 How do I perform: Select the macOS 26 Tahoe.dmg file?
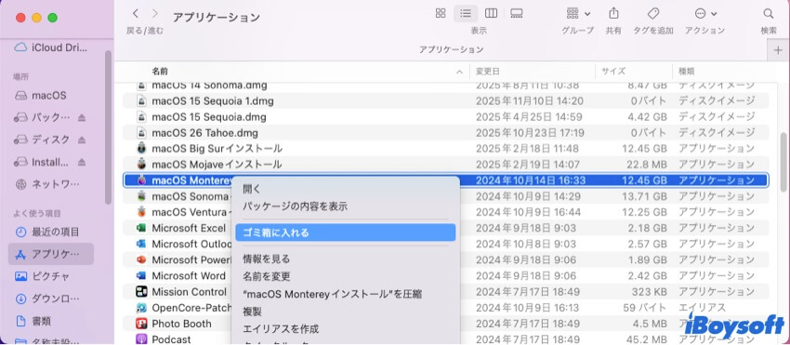click(x=446, y=133)
